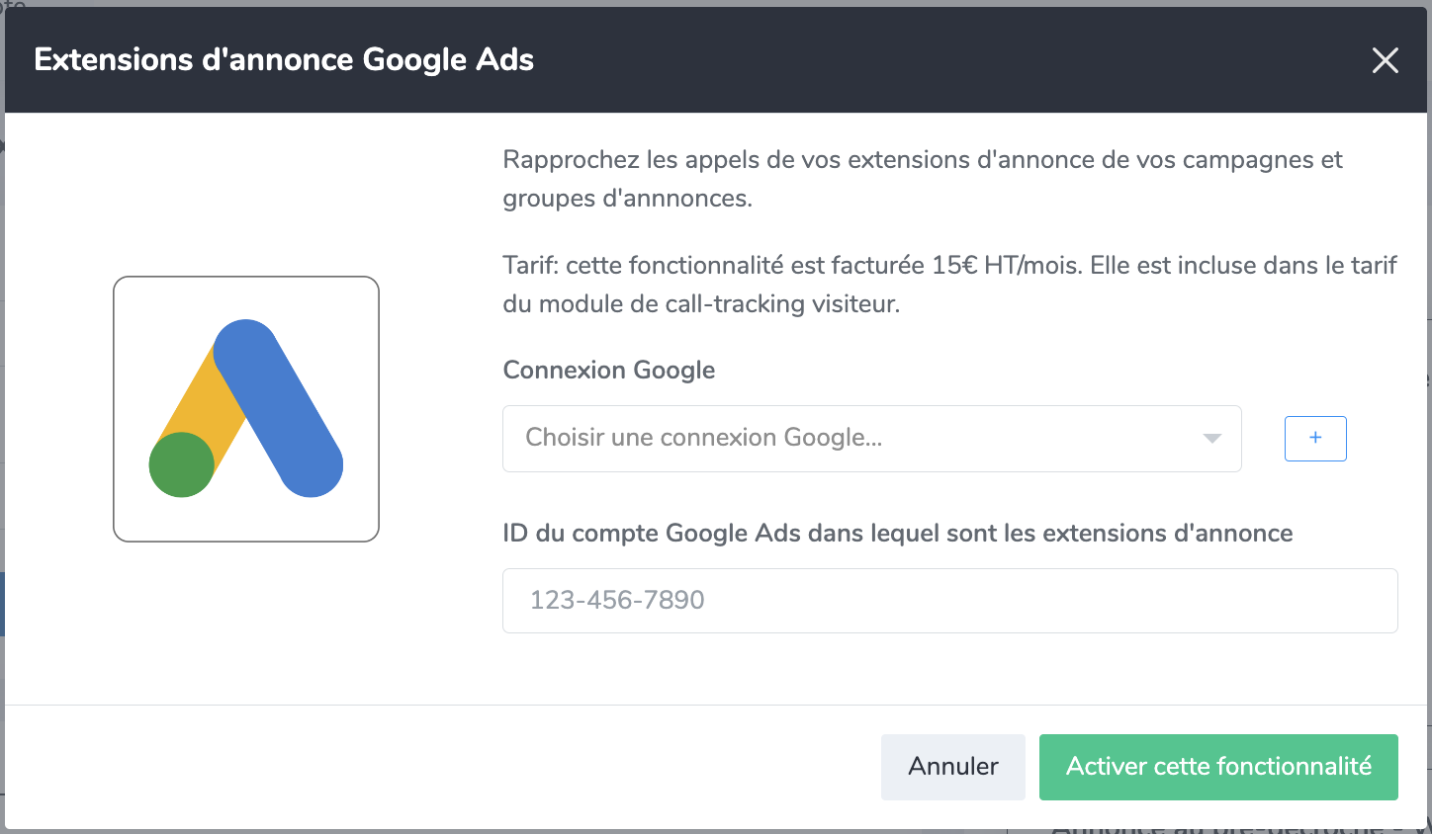Click the 'Tarif' pricing paragraph
1432x834 pixels.
tap(949, 285)
